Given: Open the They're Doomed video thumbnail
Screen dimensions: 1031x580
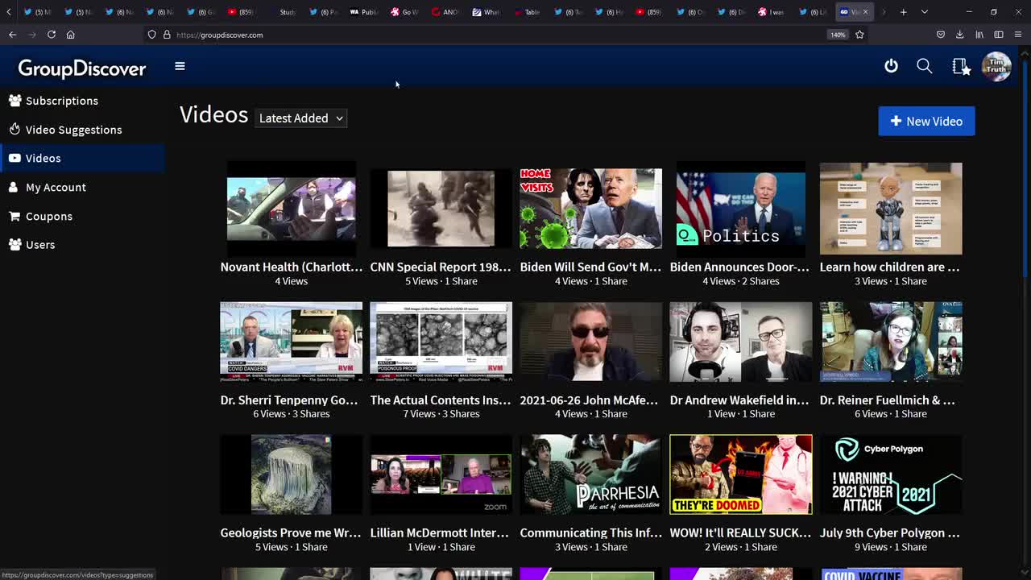Looking at the screenshot, I should click(740, 474).
